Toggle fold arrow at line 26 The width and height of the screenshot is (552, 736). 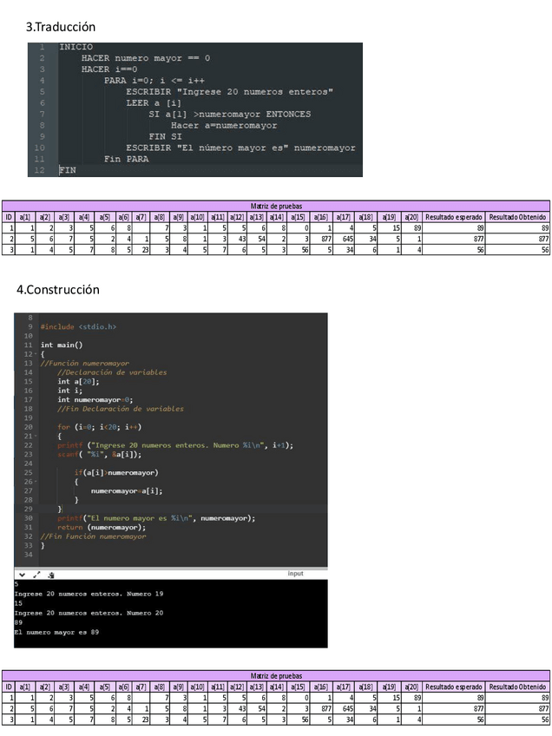click(35, 481)
